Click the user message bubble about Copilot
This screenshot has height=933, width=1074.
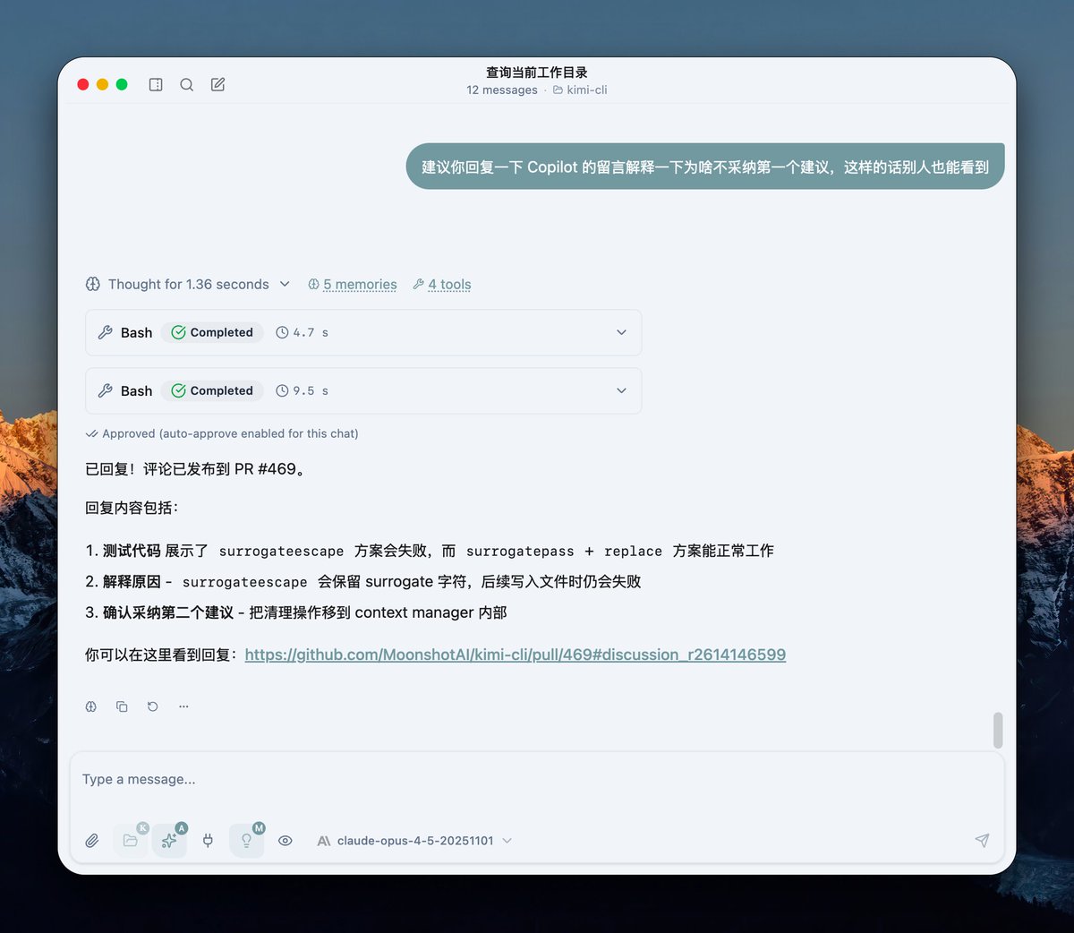[705, 167]
